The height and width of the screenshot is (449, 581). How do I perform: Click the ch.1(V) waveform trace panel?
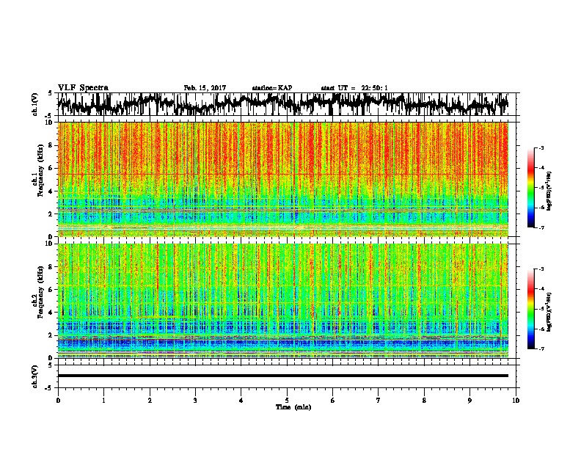click(x=288, y=104)
